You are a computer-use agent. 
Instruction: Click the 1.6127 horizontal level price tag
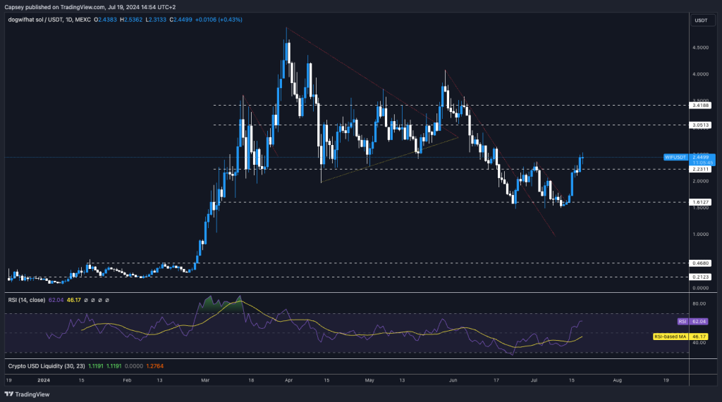click(701, 202)
